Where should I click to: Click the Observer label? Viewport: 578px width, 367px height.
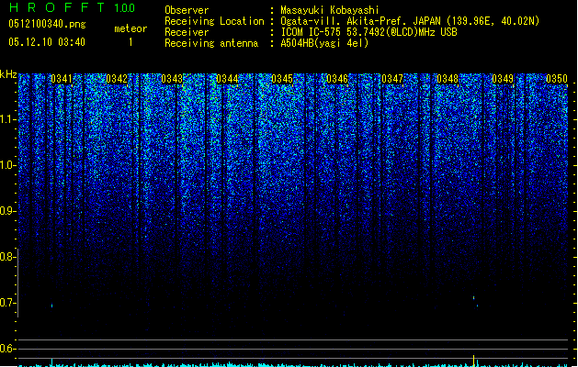tap(187, 10)
